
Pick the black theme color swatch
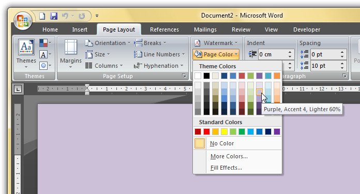tap(206, 76)
